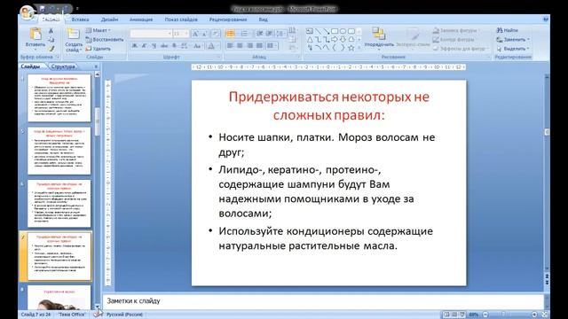
Task: Increase the list indent level
Action: 269,34
